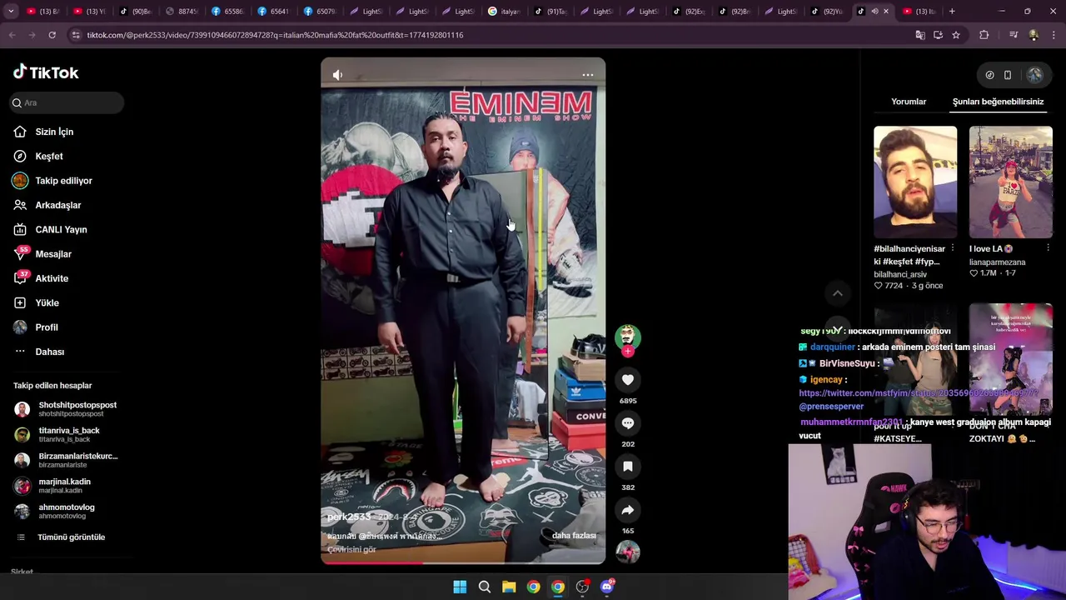Open bilalhanci_arsiv creator name
Viewport: 1066px width, 600px height.
(x=900, y=274)
